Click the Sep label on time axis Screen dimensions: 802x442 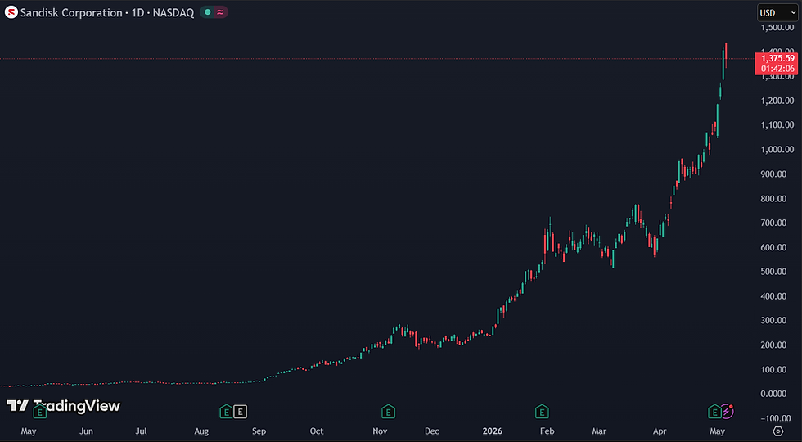[x=259, y=431]
